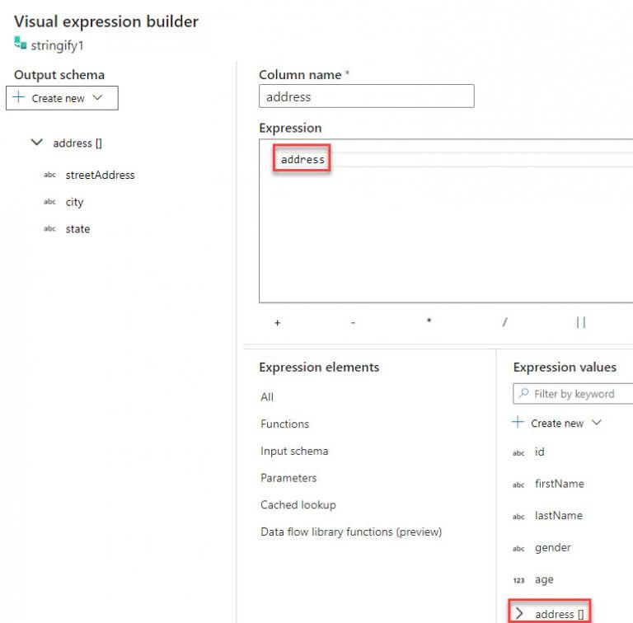Select firstName in Expression values
This screenshot has width=633, height=623.
[559, 484]
